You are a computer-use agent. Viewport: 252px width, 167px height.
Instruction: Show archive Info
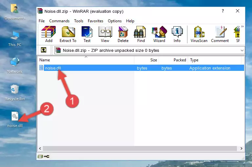point(177,34)
